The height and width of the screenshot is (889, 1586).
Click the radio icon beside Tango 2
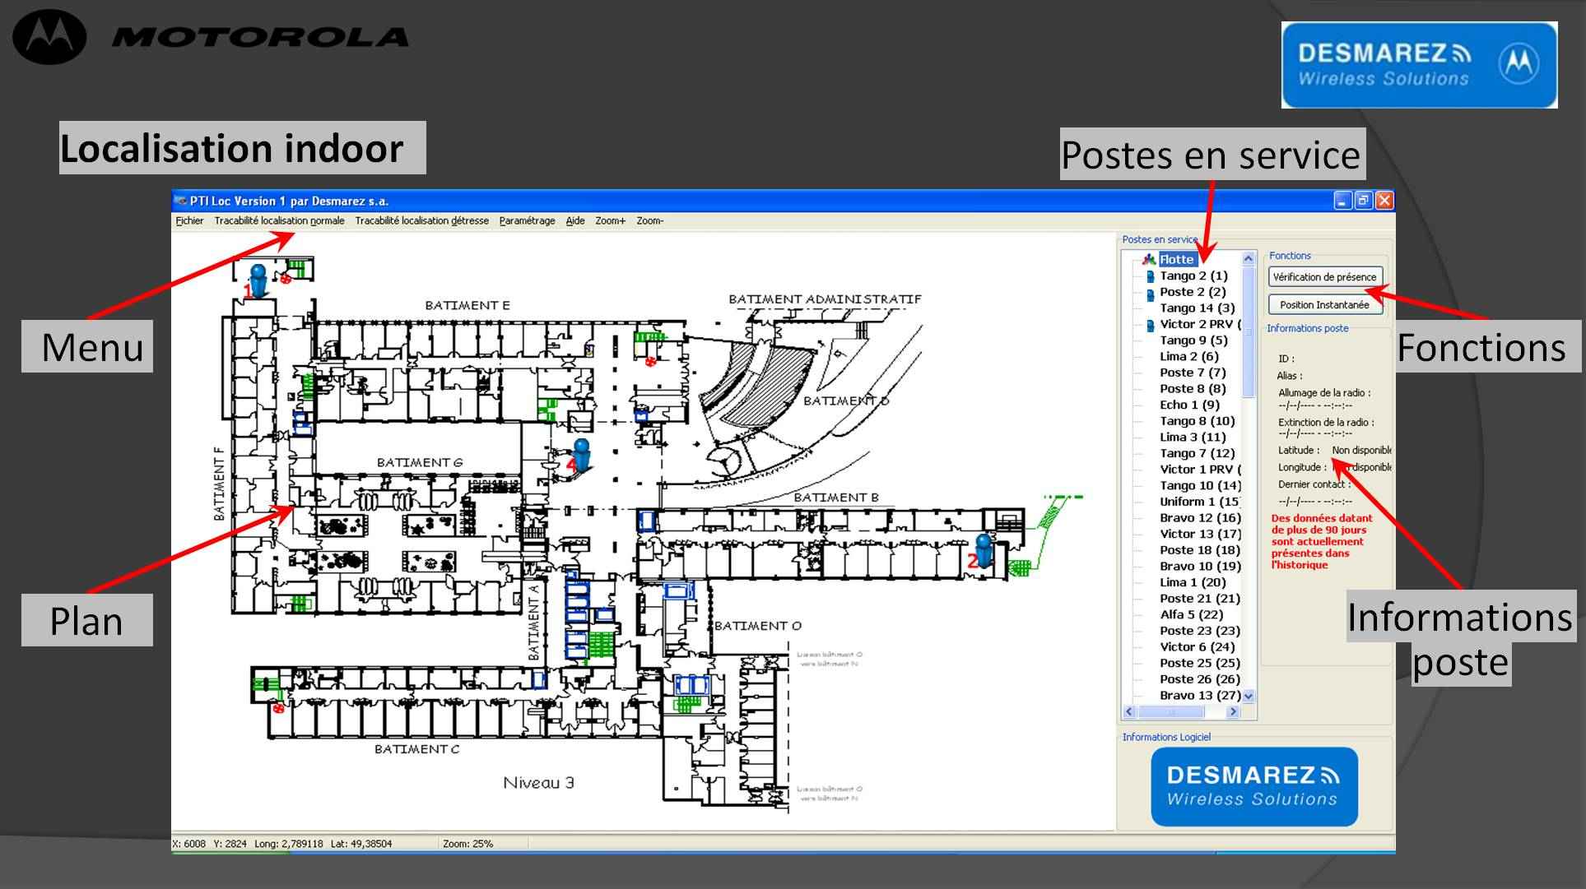(1151, 276)
